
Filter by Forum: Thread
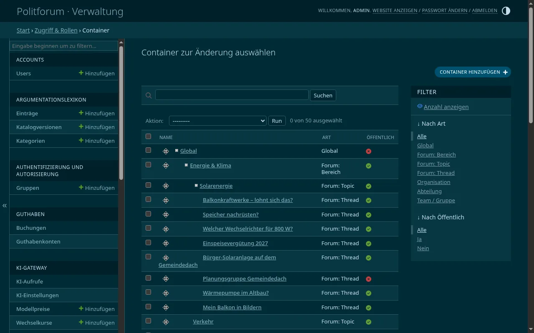tap(436, 173)
